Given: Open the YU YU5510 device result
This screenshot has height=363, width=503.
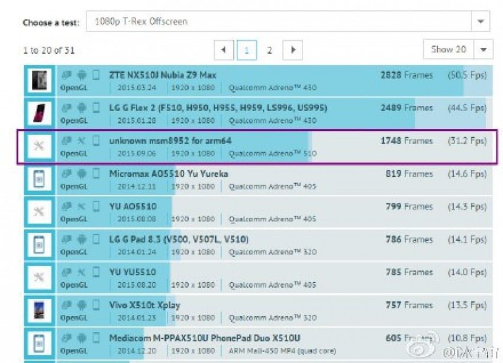Looking at the screenshot, I should [x=133, y=272].
